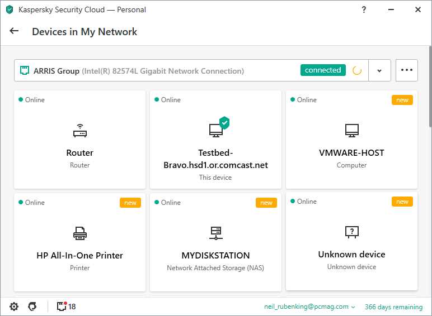Click the Online status on Testbed-Bravo card
The width and height of the screenshot is (432, 316).
(x=167, y=100)
